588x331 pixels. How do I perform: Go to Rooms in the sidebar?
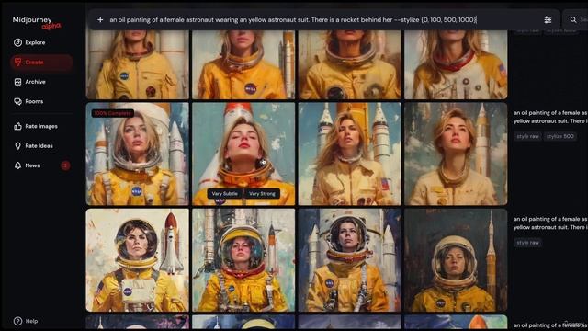pos(34,101)
